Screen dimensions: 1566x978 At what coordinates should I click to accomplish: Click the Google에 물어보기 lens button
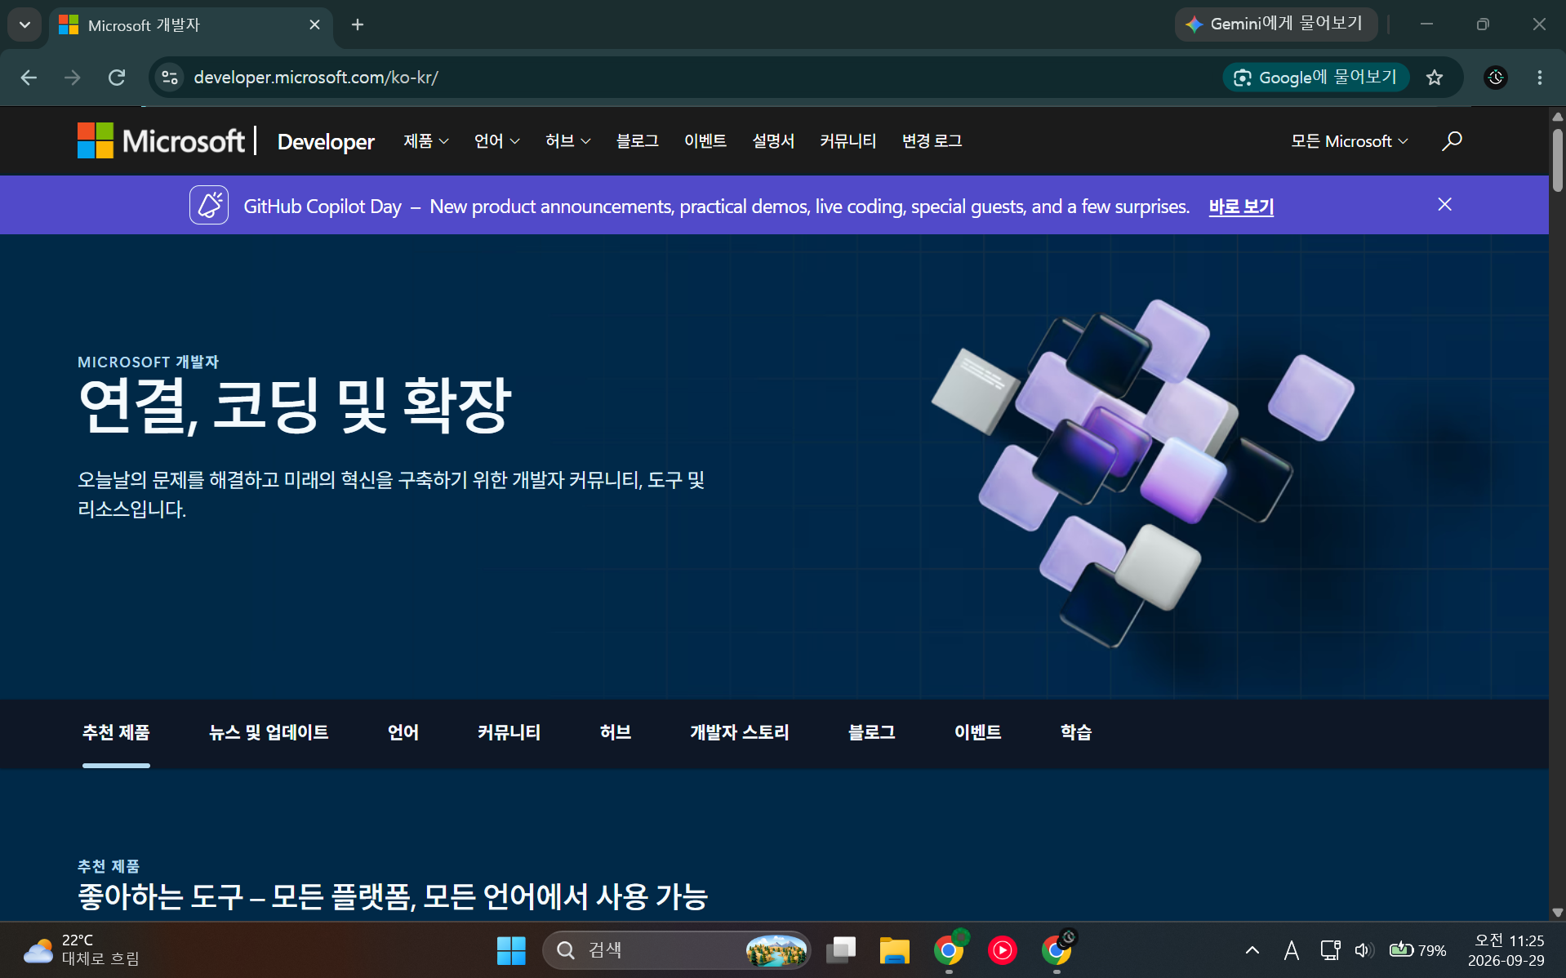[1316, 78]
